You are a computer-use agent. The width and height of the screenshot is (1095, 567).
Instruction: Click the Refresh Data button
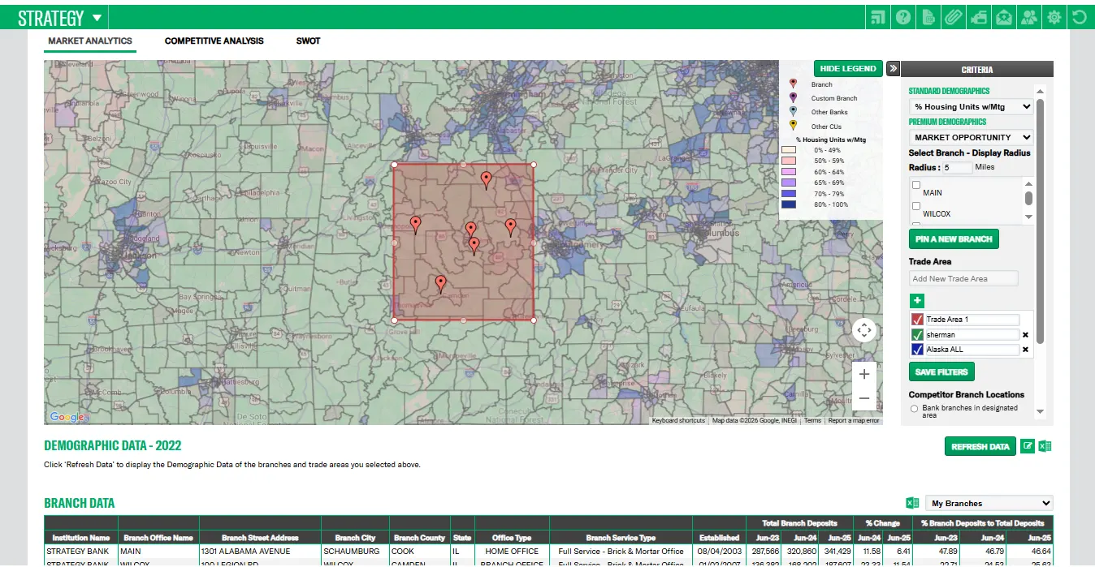pos(980,446)
